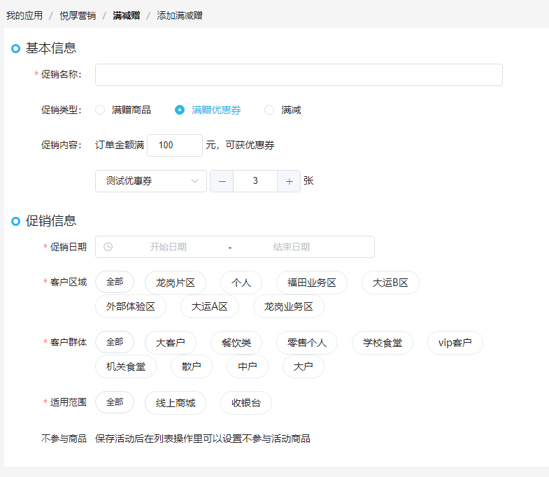Select 龙岗片区 customer region tag
This screenshot has height=477, width=549.
coord(176,283)
